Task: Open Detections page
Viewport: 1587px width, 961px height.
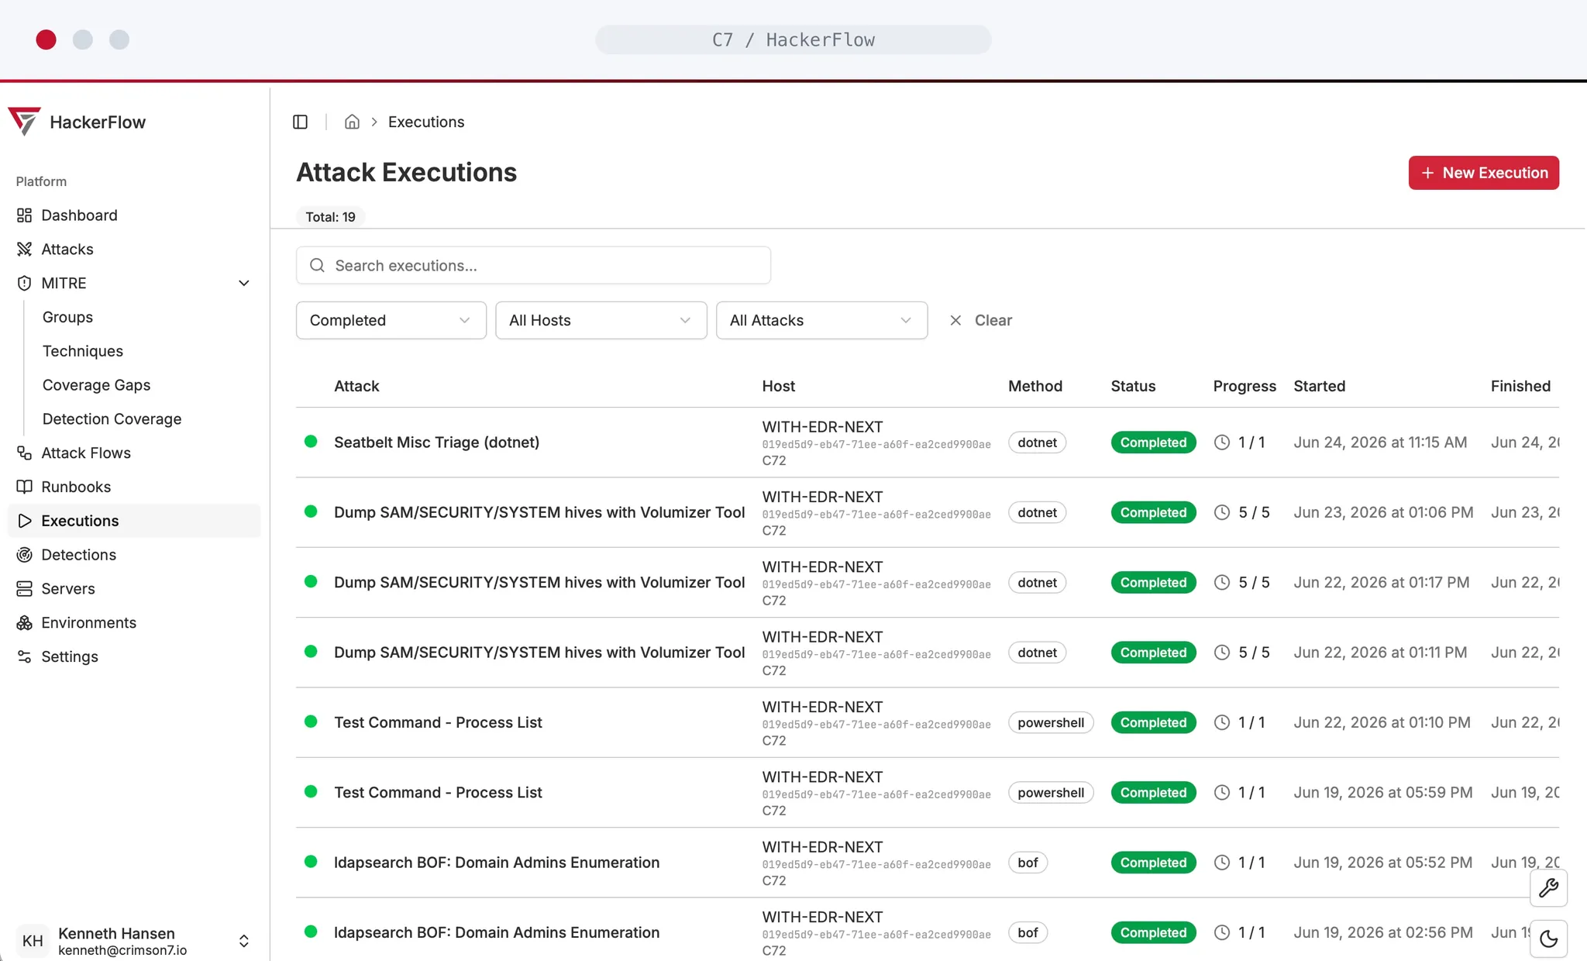Action: tap(78, 555)
